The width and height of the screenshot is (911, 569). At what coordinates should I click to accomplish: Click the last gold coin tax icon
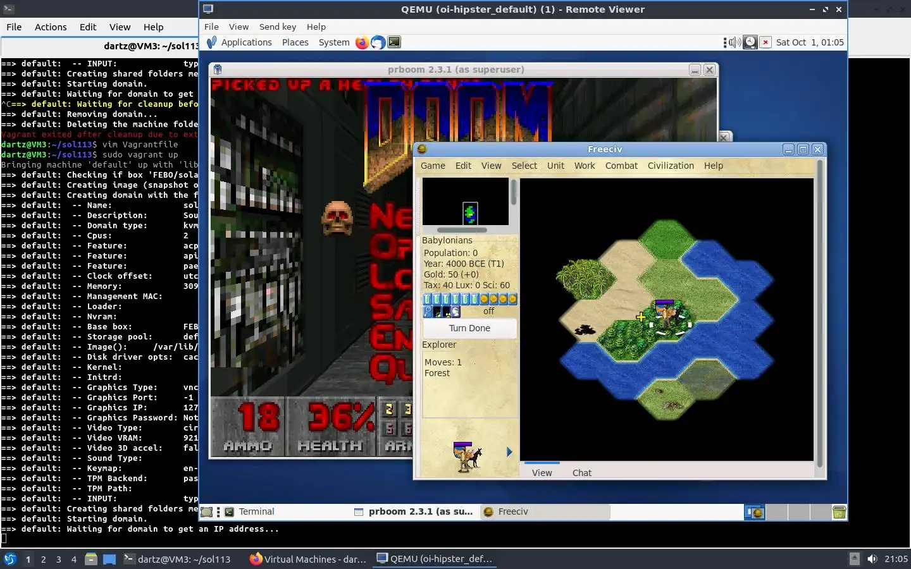512,299
